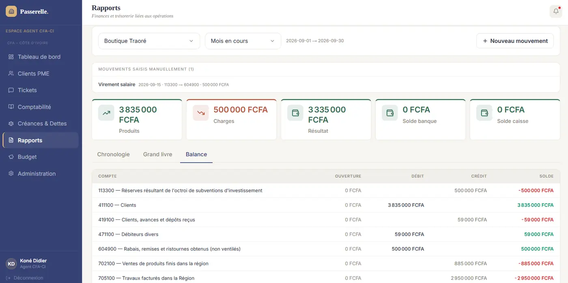Click the Créances & Dettes scales icon
Image resolution: width=568 pixels, height=283 pixels.
click(x=11, y=123)
